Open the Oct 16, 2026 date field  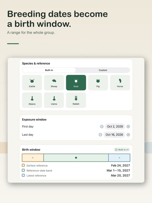click(x=114, y=135)
